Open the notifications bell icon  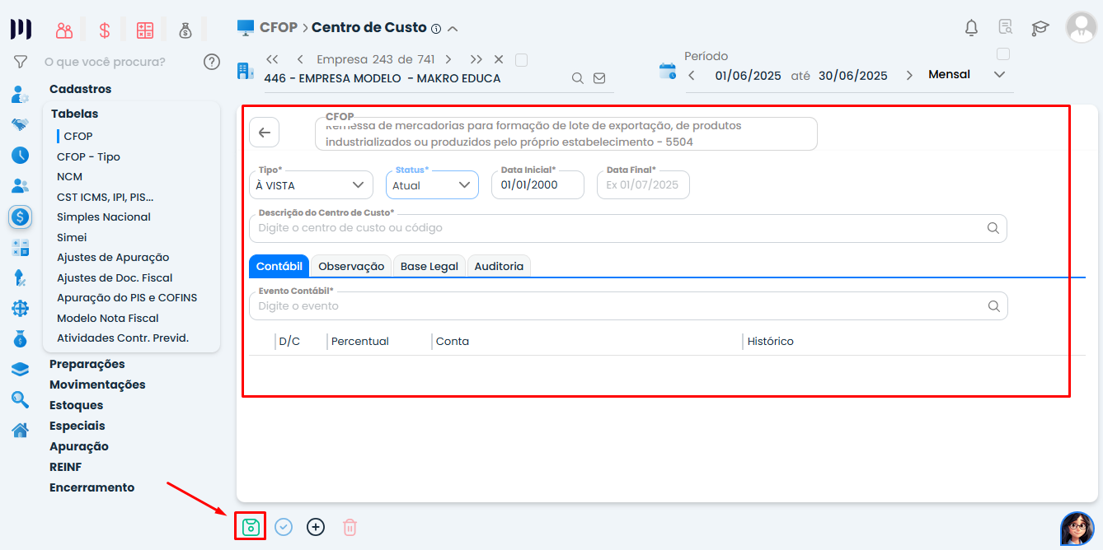coord(971,27)
